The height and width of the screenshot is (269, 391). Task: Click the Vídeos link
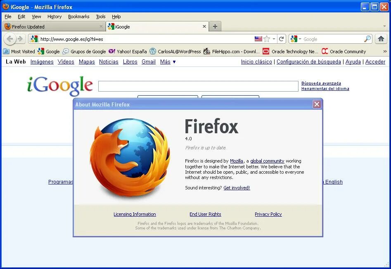[x=66, y=62]
